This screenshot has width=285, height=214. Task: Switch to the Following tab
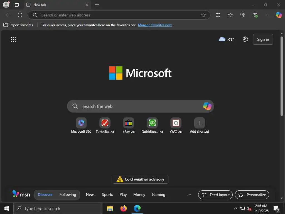pyautogui.click(x=68, y=194)
